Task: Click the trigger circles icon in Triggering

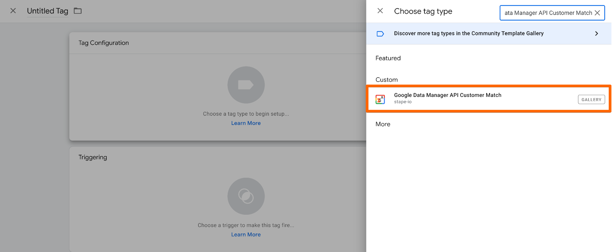Action: tap(246, 196)
